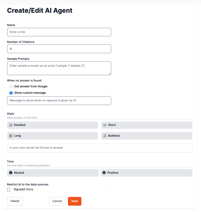The height and width of the screenshot is (212, 201).
Task: Focus the Name title input field
Action: point(59,32)
